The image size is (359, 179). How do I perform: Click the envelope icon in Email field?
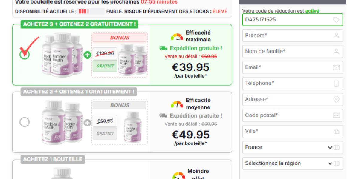click(336, 67)
